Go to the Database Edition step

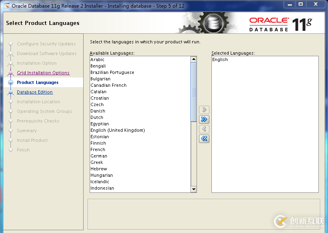coord(35,92)
